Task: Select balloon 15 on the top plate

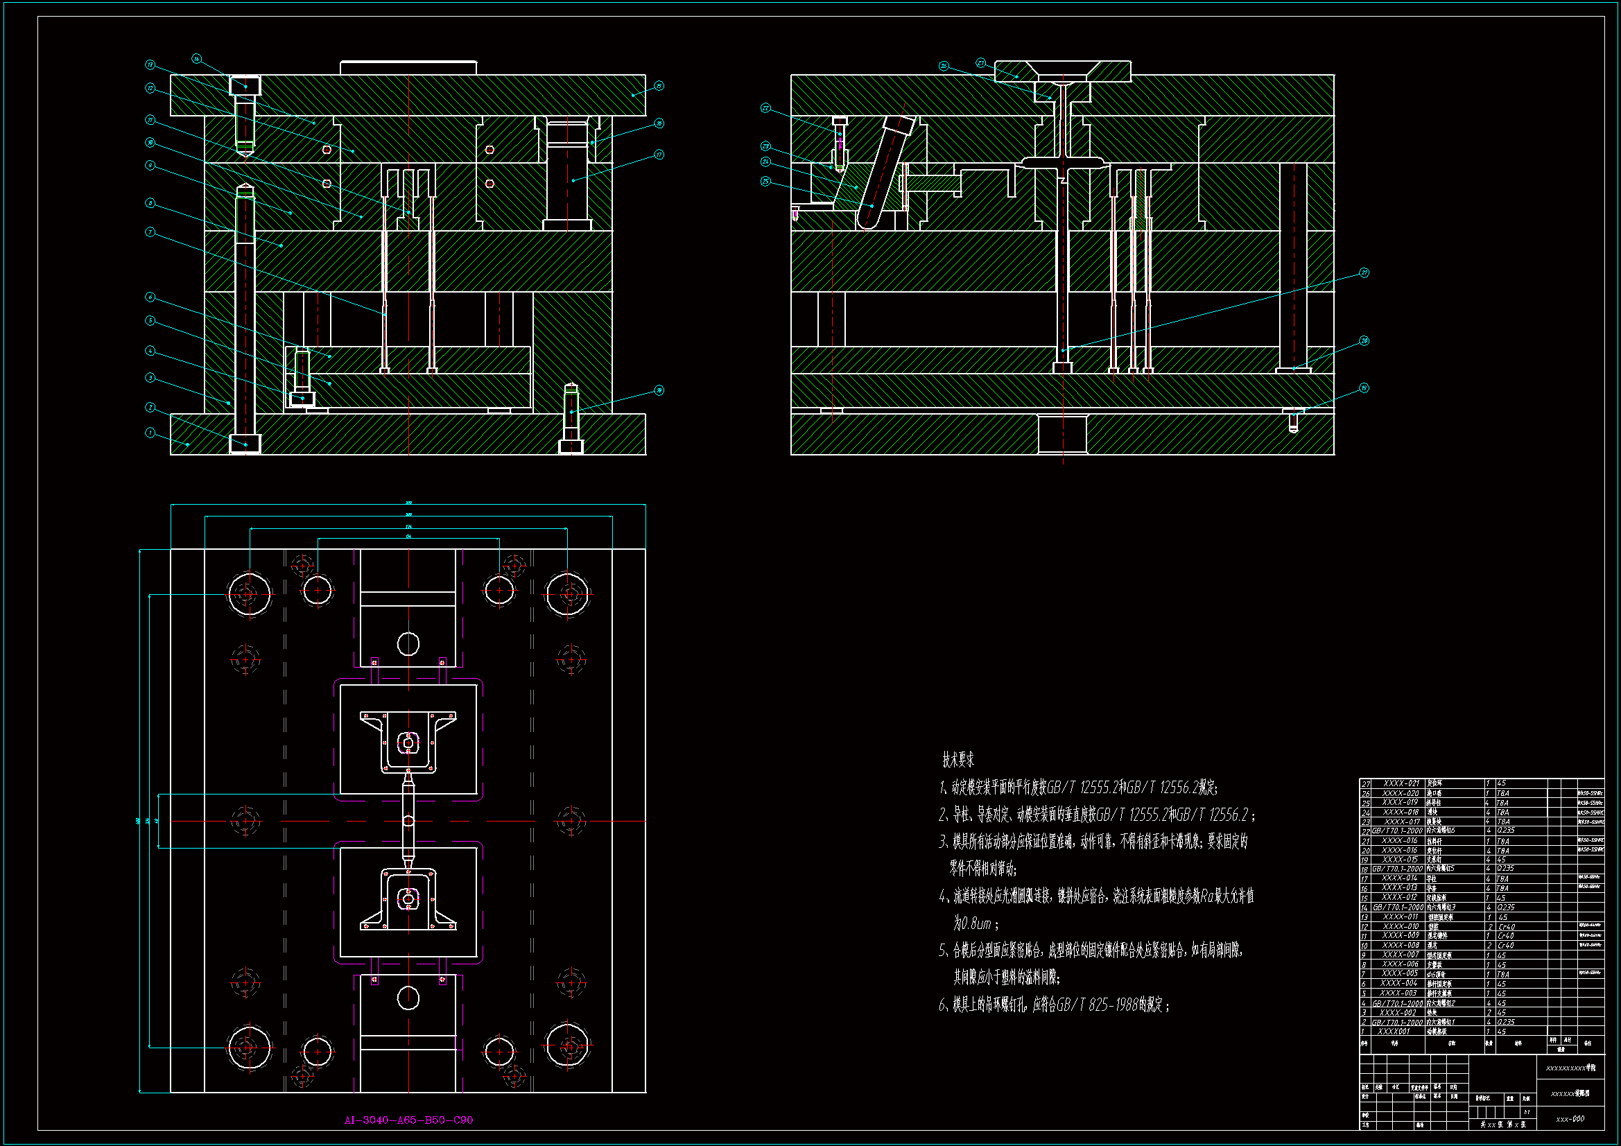Action: 659,86
